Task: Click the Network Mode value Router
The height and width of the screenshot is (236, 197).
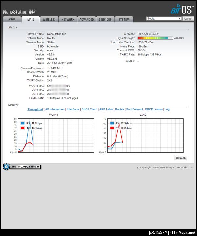Action: [51, 38]
